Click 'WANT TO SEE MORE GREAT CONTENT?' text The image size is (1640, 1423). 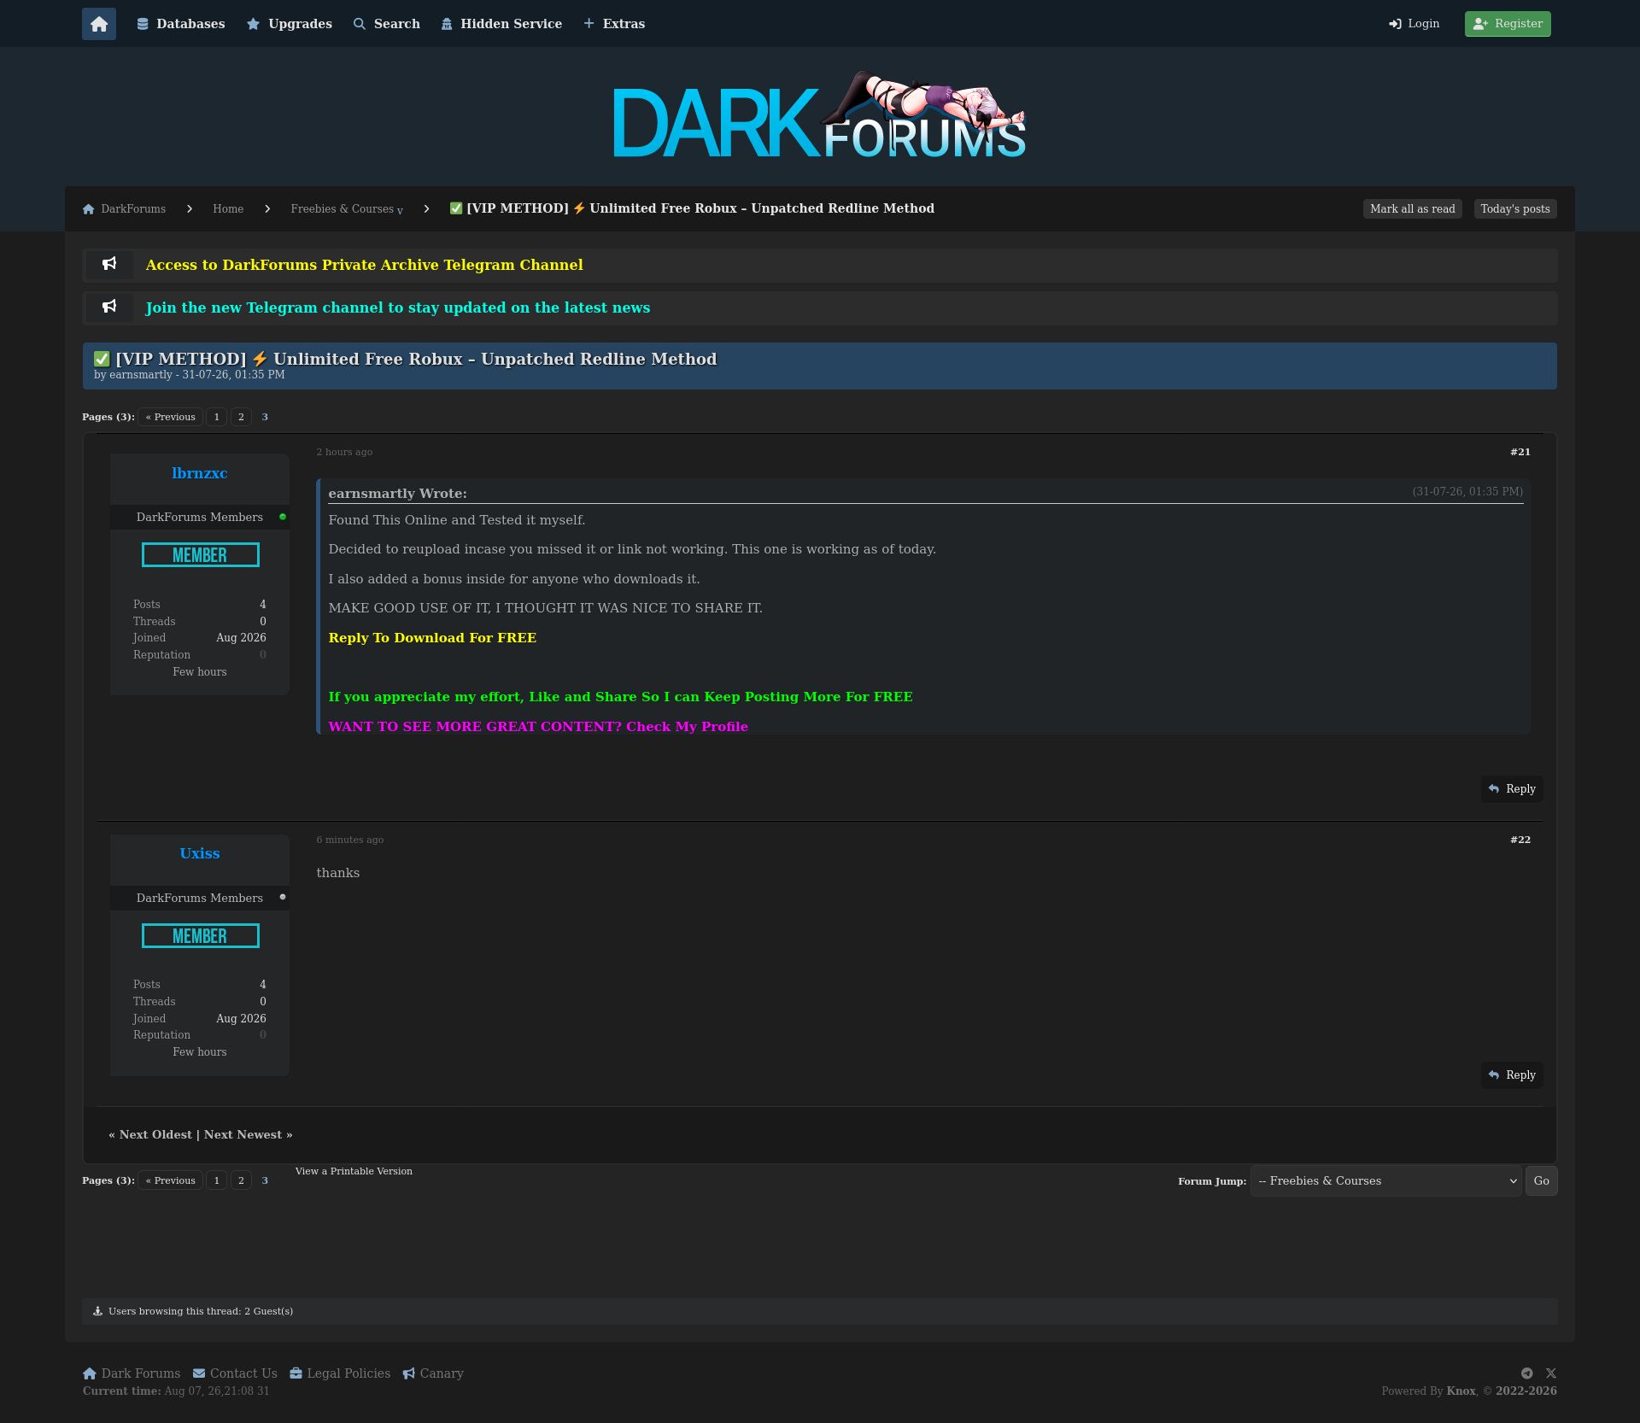point(475,727)
